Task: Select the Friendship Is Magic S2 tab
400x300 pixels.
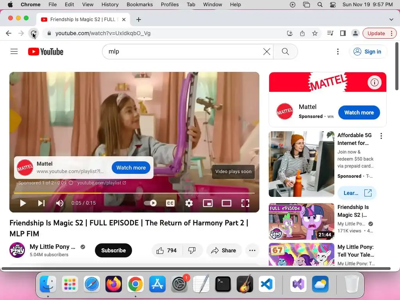Action: click(83, 20)
